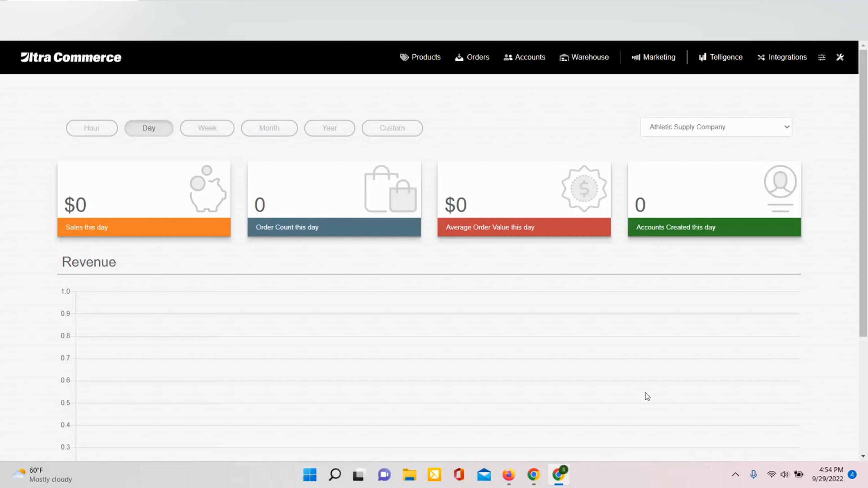
Task: Select the Month time range pill
Action: (269, 128)
